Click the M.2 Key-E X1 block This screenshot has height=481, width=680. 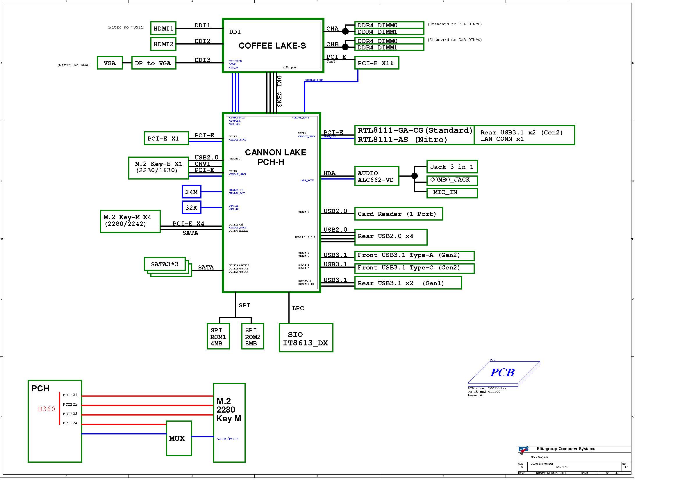pos(158,168)
